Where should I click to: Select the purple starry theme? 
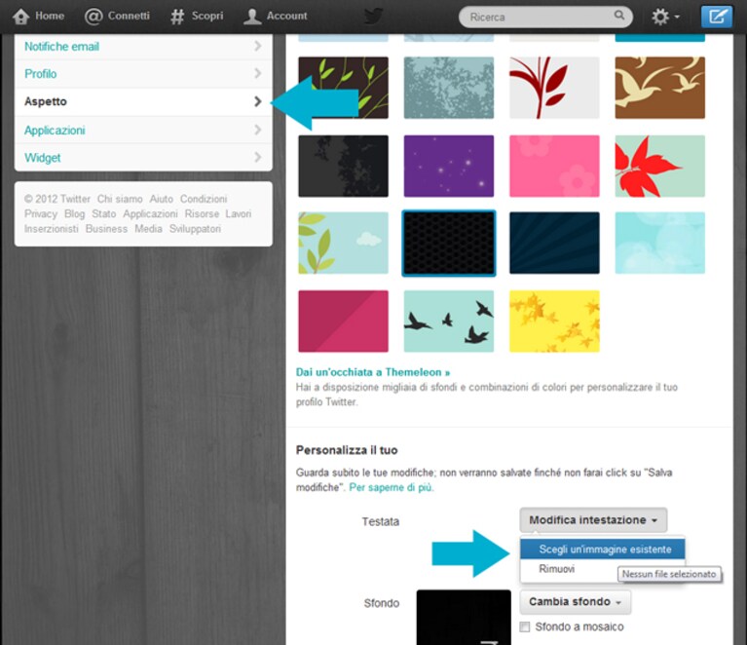pyautogui.click(x=449, y=166)
